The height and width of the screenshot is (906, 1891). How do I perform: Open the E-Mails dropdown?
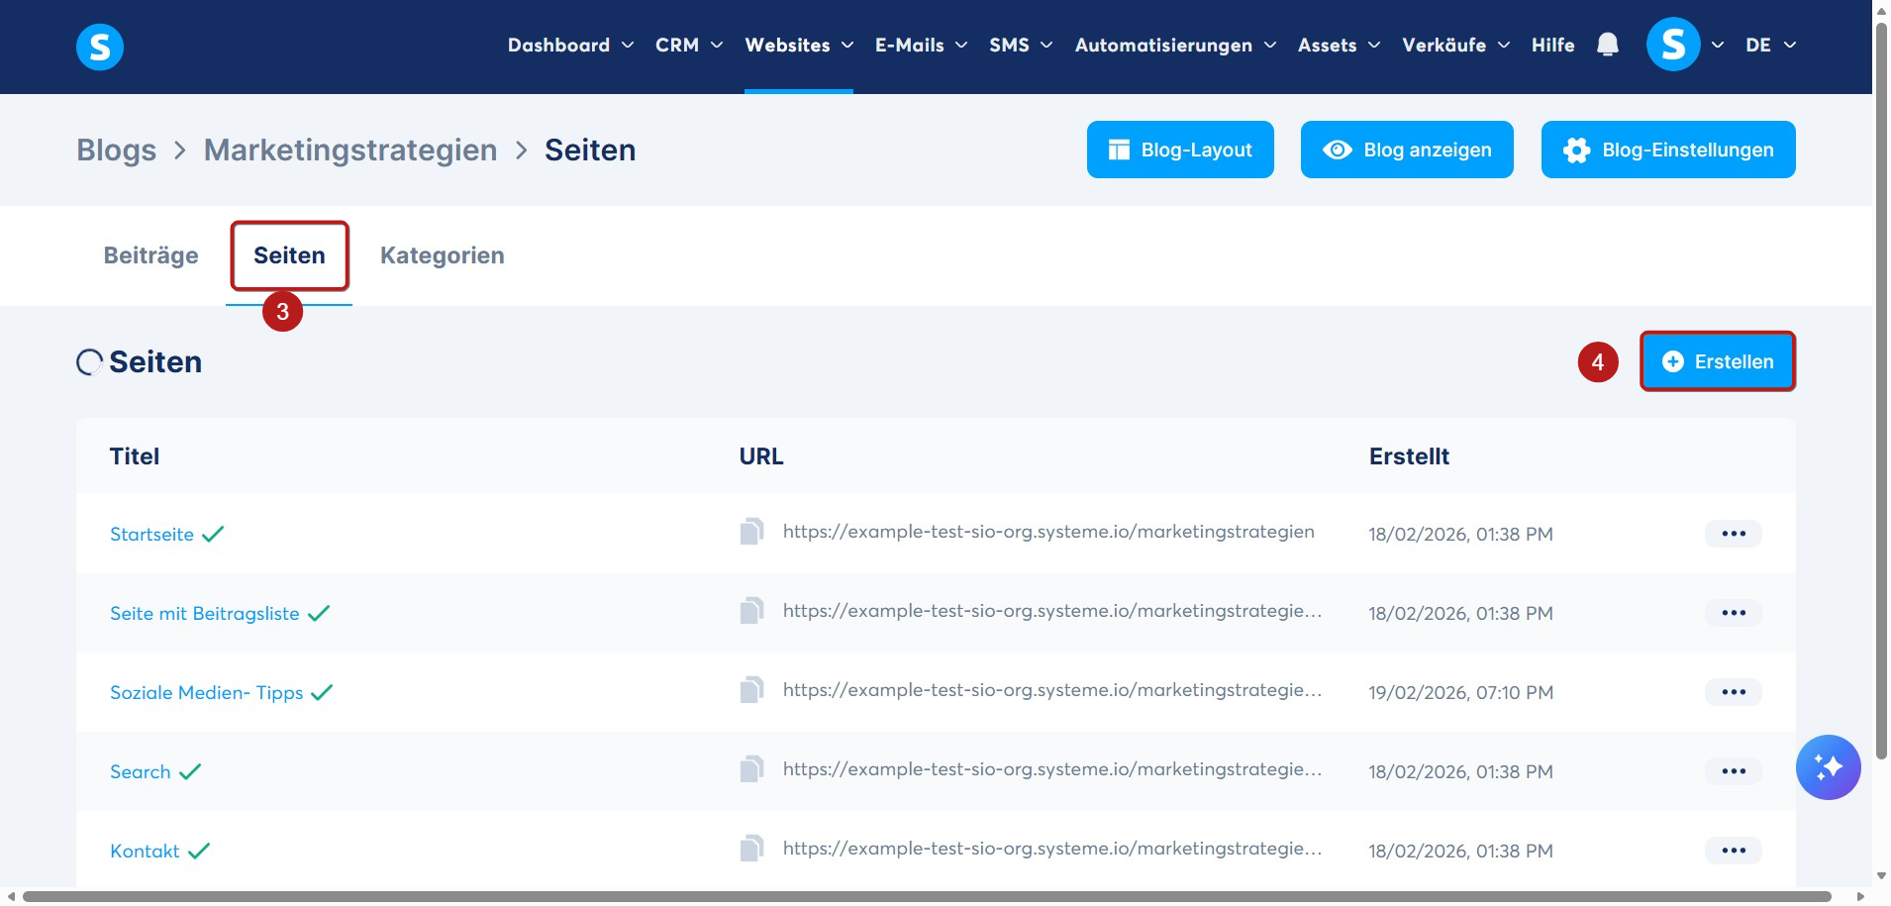tap(921, 46)
